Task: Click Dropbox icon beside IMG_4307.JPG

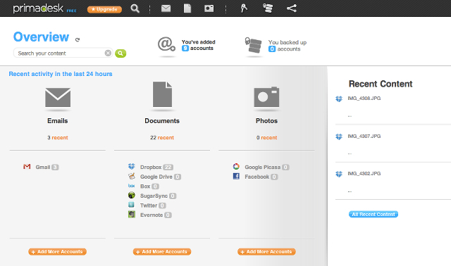Action: 339,137
